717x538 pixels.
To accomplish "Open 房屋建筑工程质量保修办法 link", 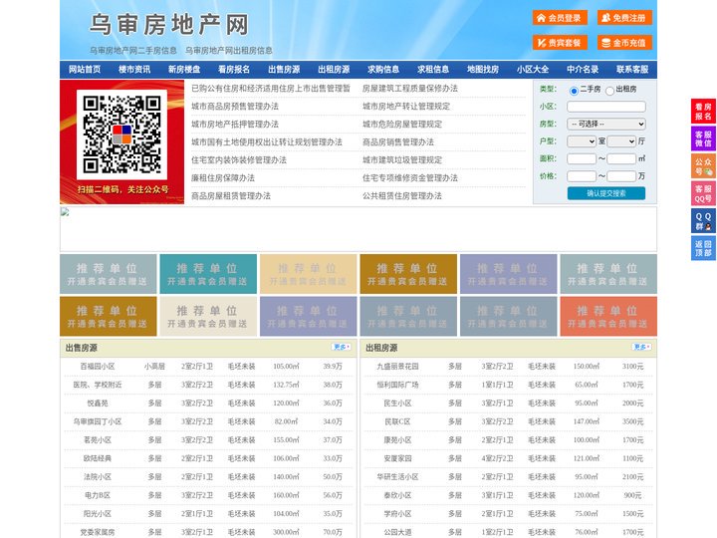I will pos(410,89).
